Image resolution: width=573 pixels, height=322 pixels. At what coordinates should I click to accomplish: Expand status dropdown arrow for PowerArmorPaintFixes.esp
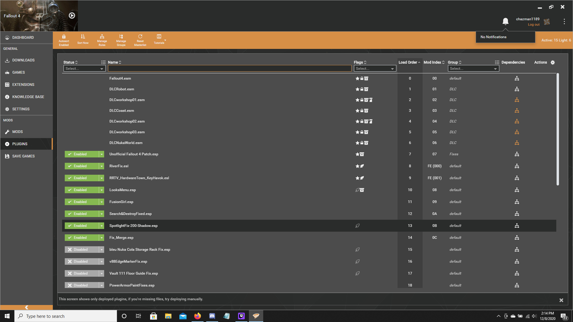coord(101,285)
